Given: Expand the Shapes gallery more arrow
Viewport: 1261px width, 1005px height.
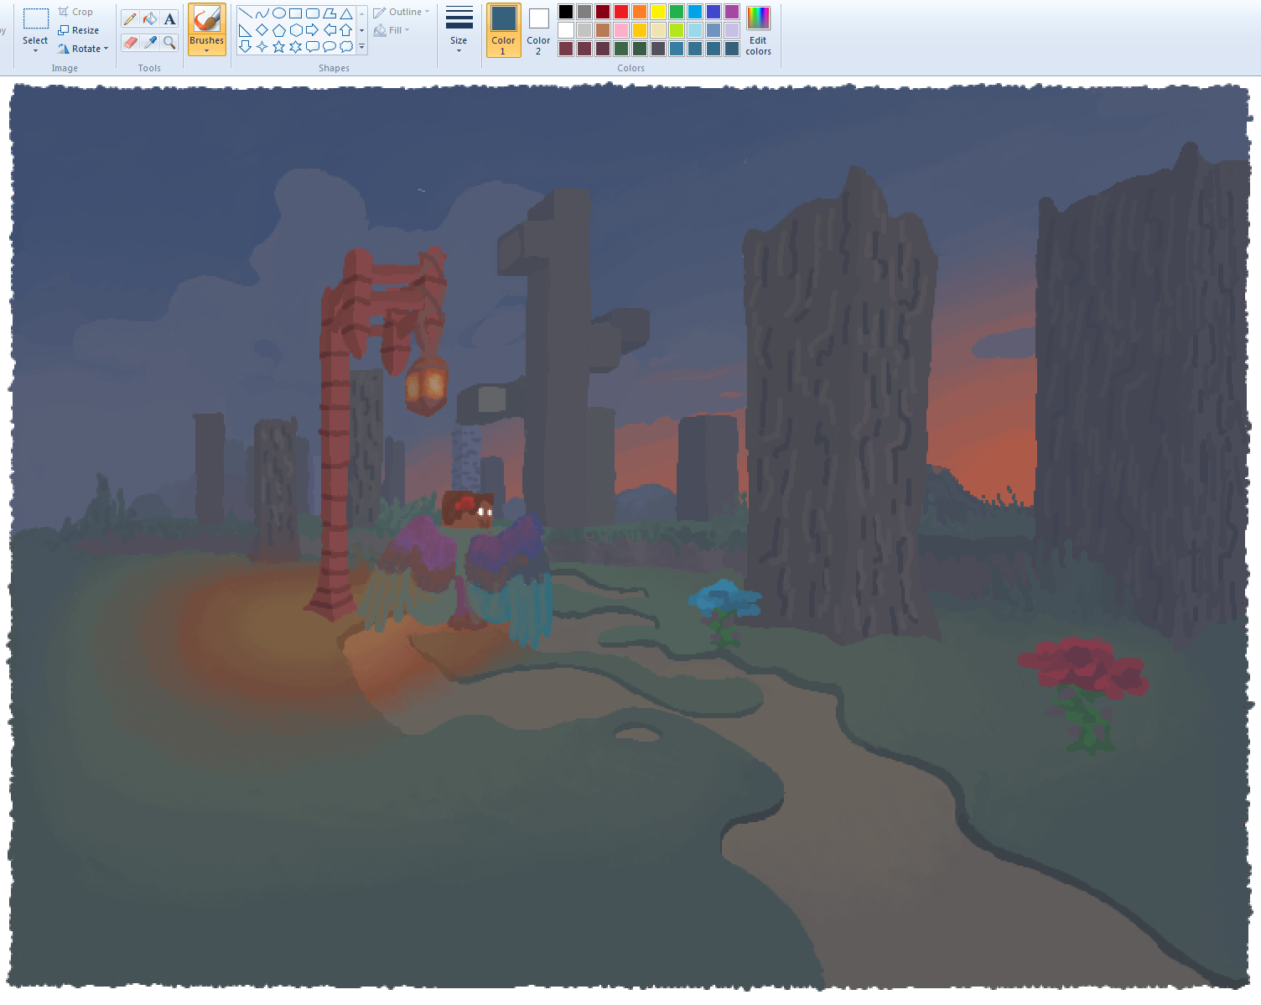Looking at the screenshot, I should 362,47.
